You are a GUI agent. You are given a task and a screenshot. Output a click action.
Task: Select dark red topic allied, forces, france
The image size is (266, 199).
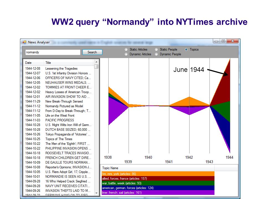click(158, 179)
